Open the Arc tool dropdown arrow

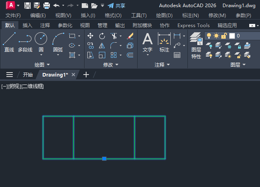[58, 55]
